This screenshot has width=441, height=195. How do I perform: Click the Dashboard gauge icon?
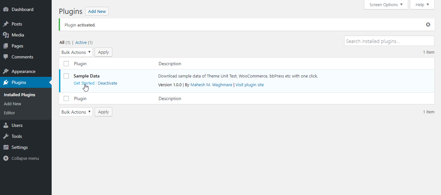6,10
